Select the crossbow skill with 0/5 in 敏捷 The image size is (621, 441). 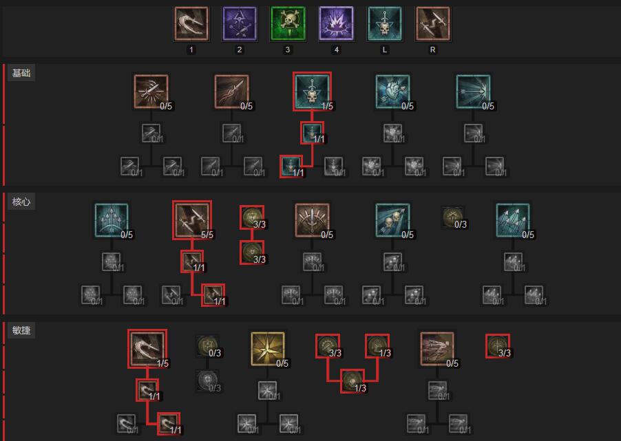tap(437, 349)
